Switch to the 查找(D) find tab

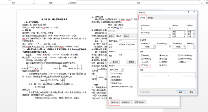pos(112,36)
